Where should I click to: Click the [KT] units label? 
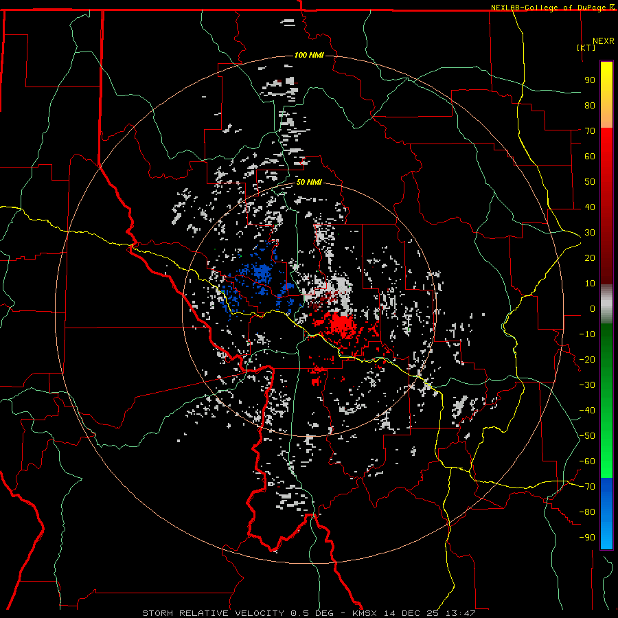click(x=586, y=47)
